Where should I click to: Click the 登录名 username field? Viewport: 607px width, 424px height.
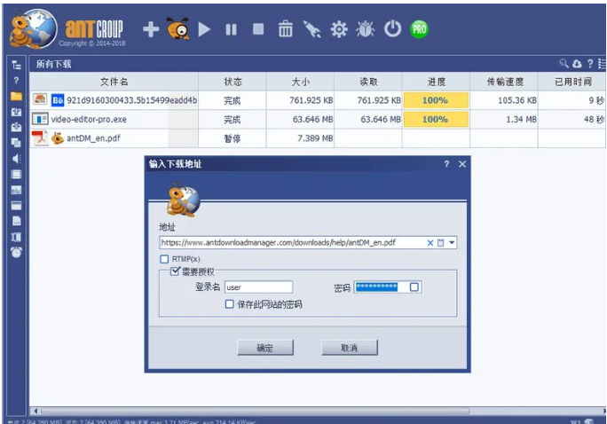click(258, 287)
